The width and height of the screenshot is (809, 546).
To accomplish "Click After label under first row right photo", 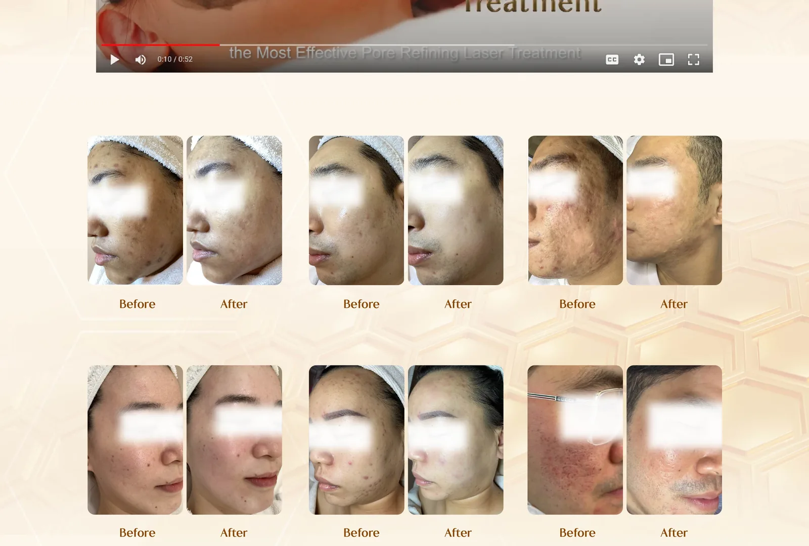I will 674,304.
